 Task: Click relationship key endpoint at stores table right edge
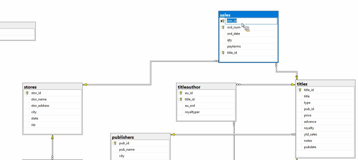pos(85,84)
